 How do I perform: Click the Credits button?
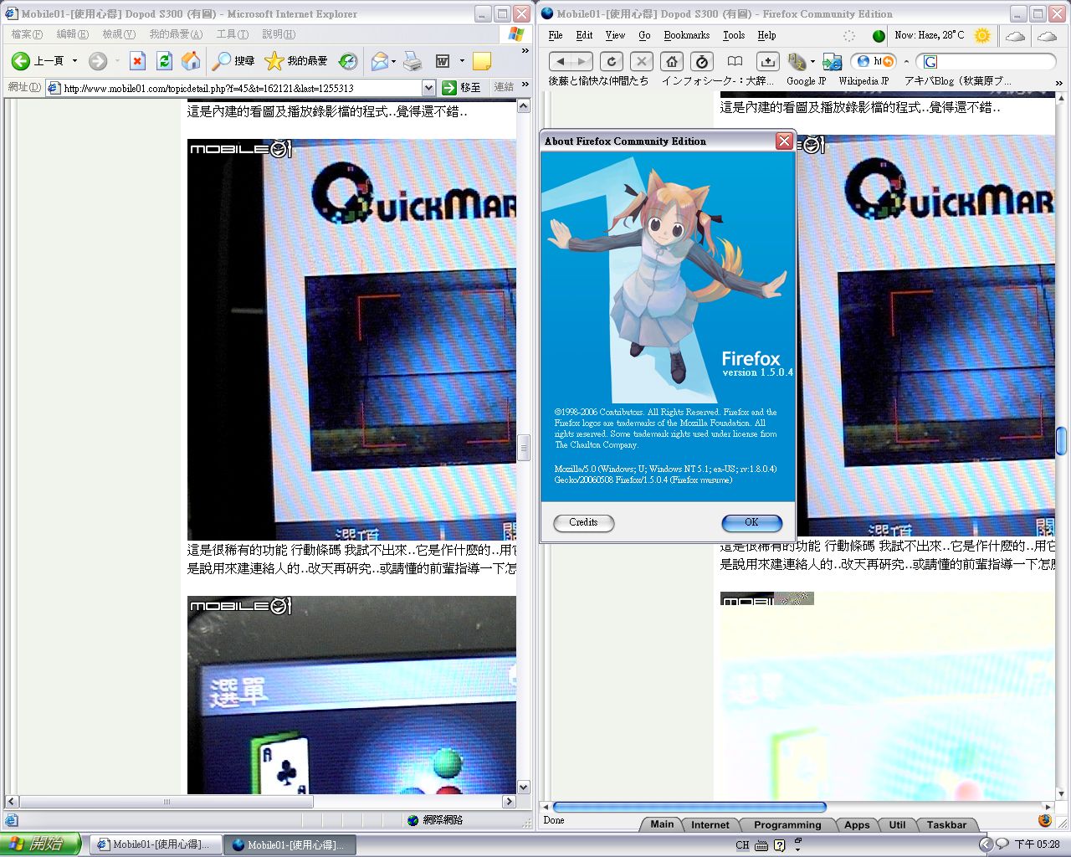coord(583,522)
